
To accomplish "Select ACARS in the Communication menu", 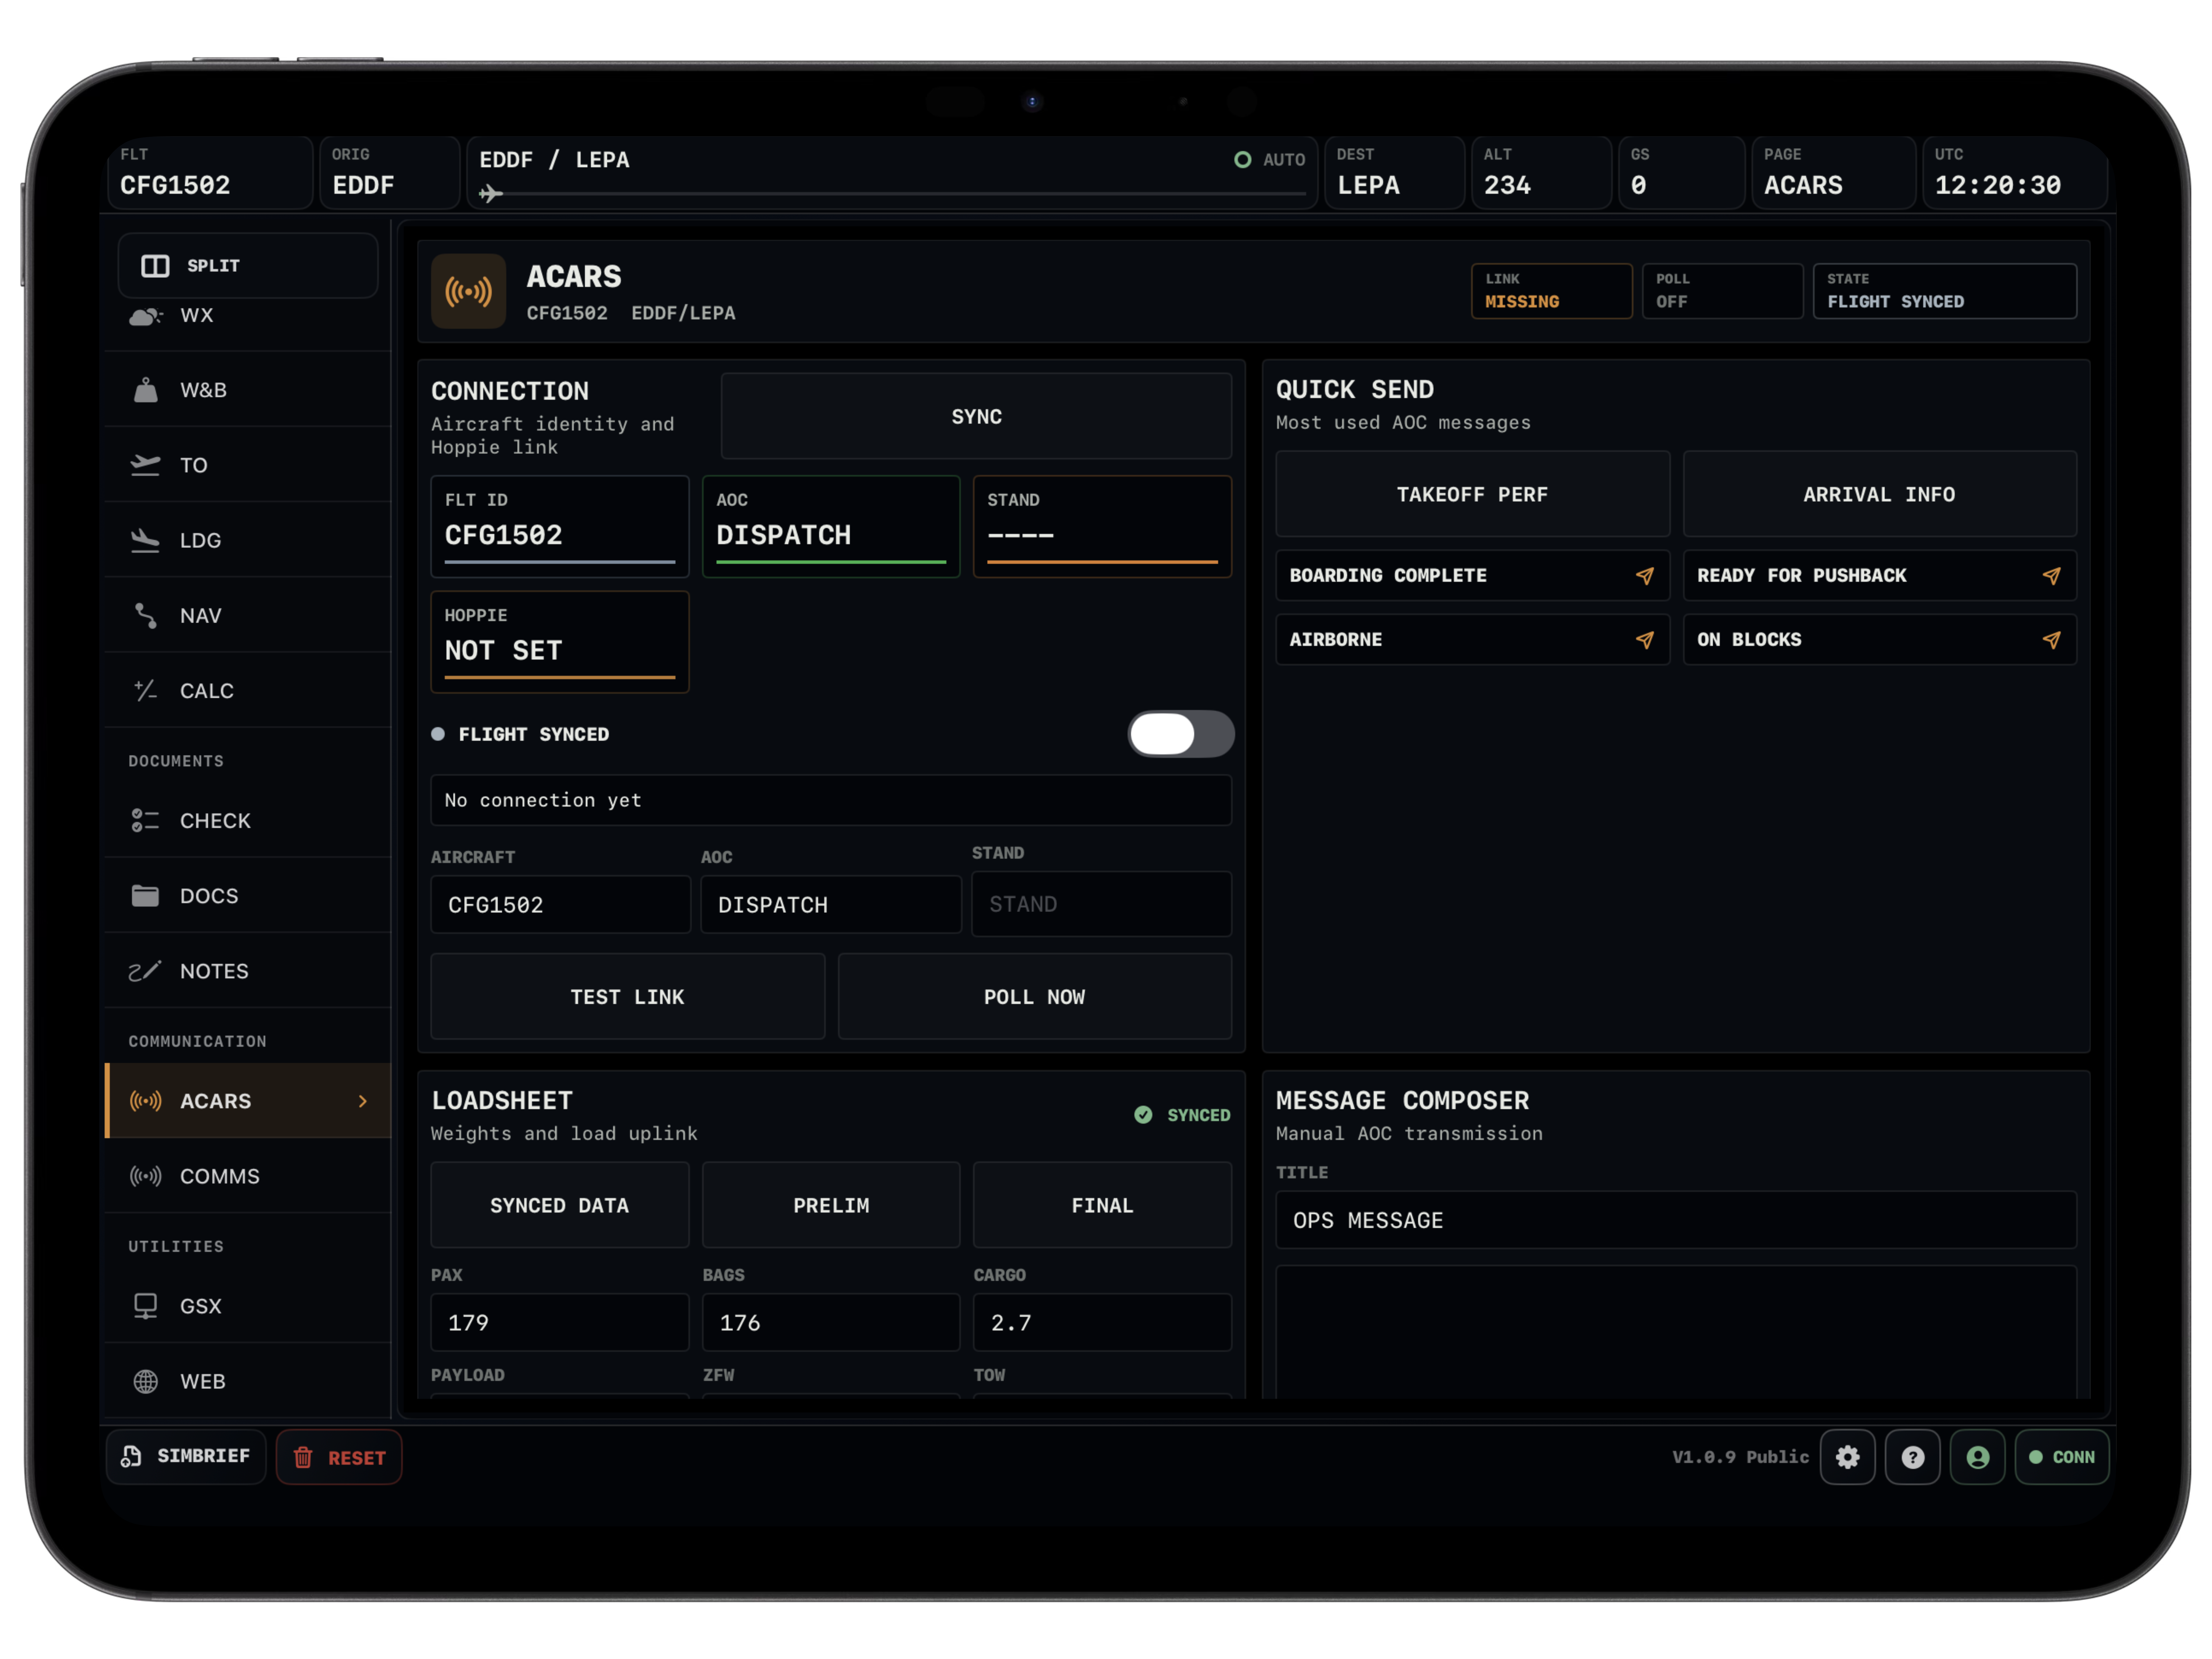I will coord(248,1101).
